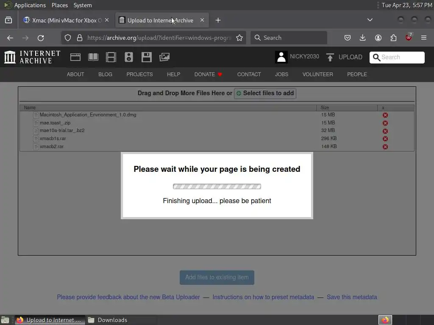Click the UPLOAD text link
This screenshot has width=434, height=325.
click(351, 57)
